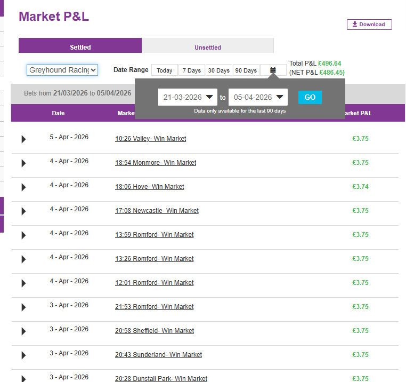Select the £3.75 profit for 18:54 Monmore
Image resolution: width=406 pixels, height=382 pixels.
click(x=360, y=163)
